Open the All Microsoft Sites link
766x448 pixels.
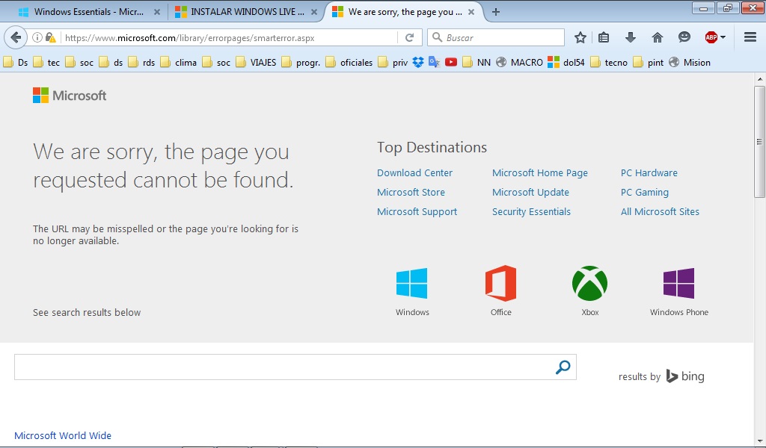[660, 211]
